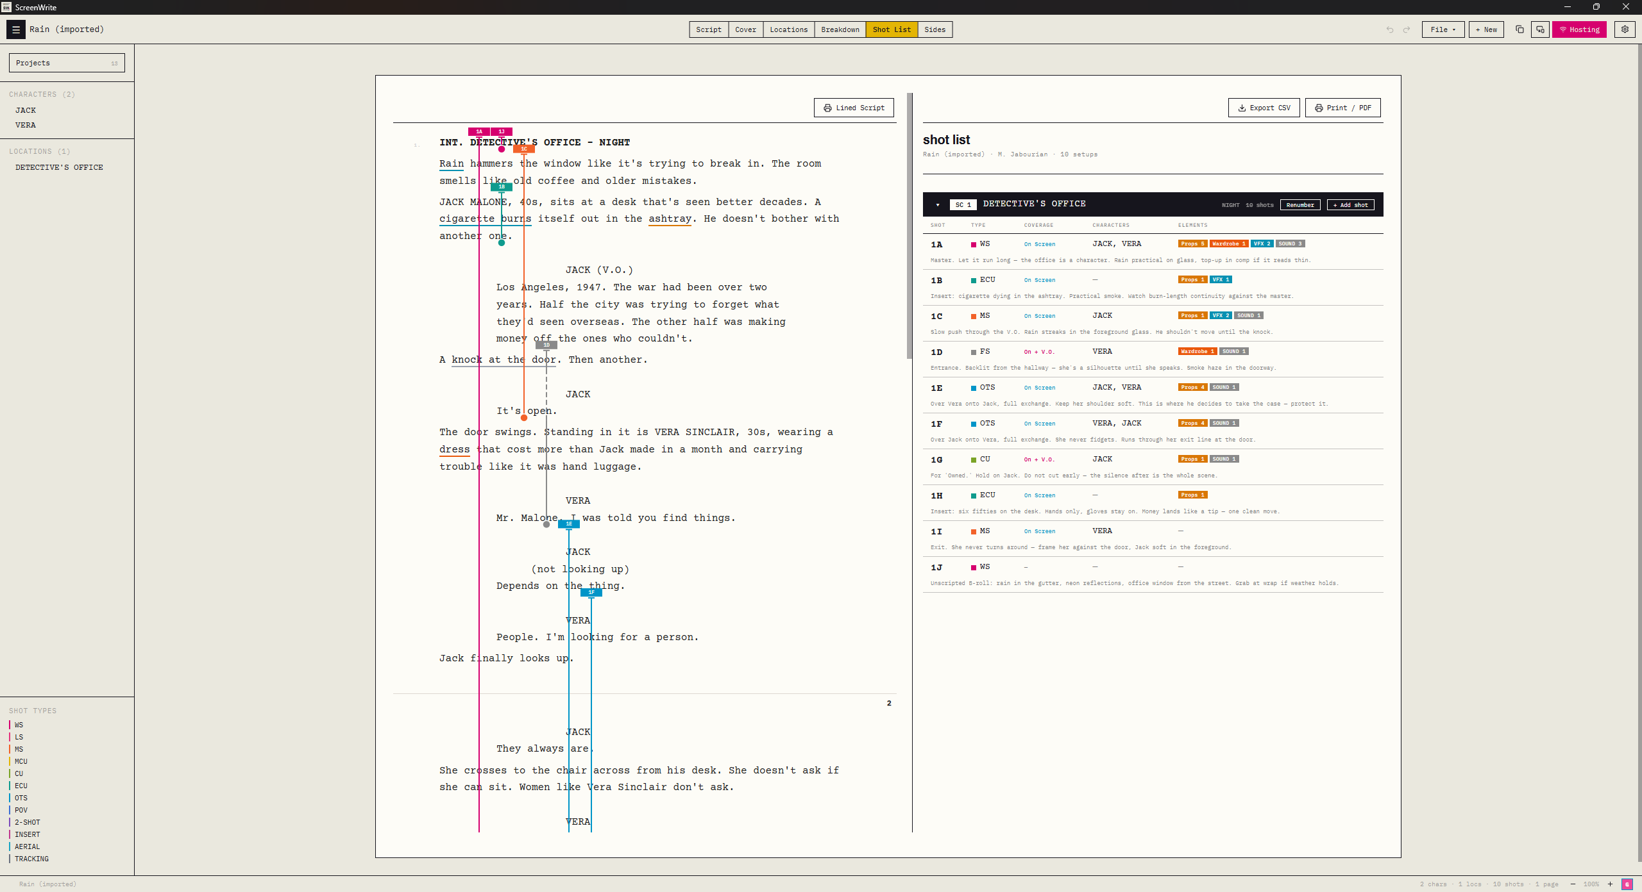The width and height of the screenshot is (1642, 892).
Task: Click the Hosting button
Action: (1579, 29)
